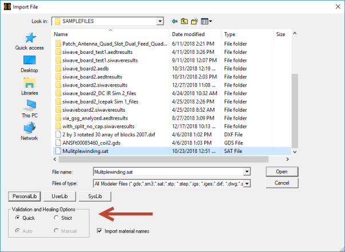Image resolution: width=345 pixels, height=252 pixels.
Task: Open the UserLib library
Action: (x=60, y=196)
